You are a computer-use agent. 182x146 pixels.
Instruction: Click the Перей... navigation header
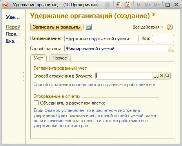(x=13, y=27)
